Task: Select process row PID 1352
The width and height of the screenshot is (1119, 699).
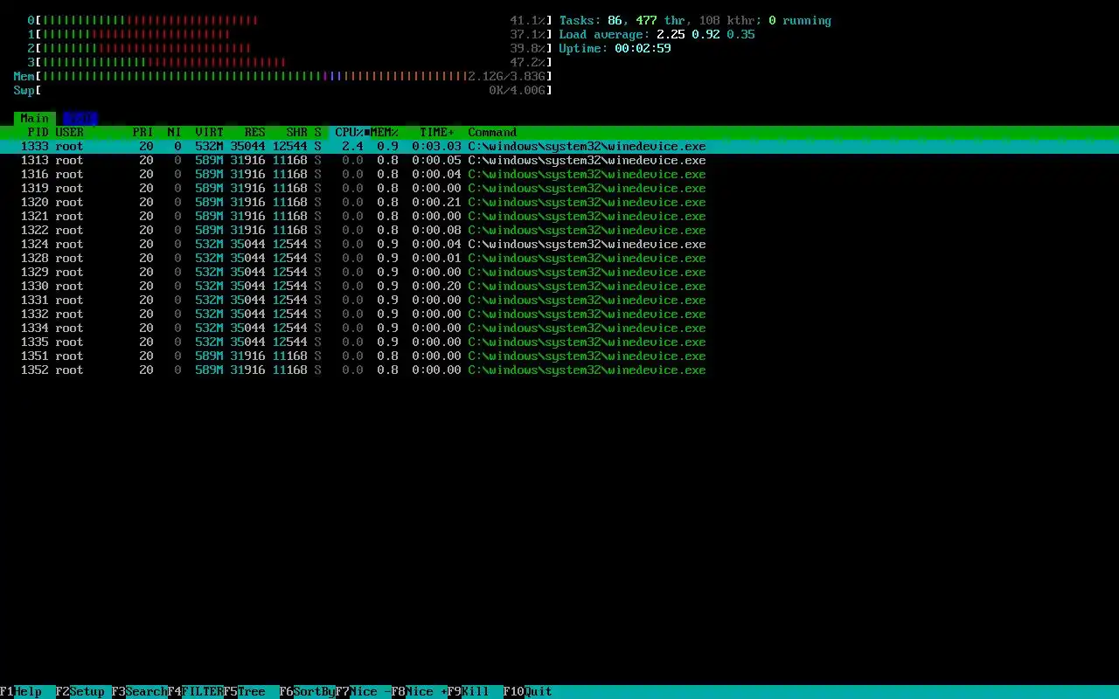Action: [559, 370]
